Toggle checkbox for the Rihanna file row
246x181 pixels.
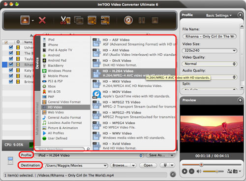pyautogui.click(x=11, y=64)
